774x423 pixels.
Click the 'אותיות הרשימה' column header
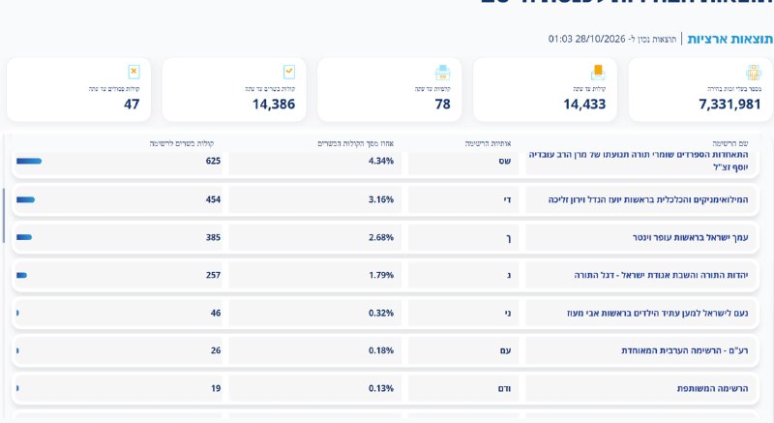[x=488, y=143]
